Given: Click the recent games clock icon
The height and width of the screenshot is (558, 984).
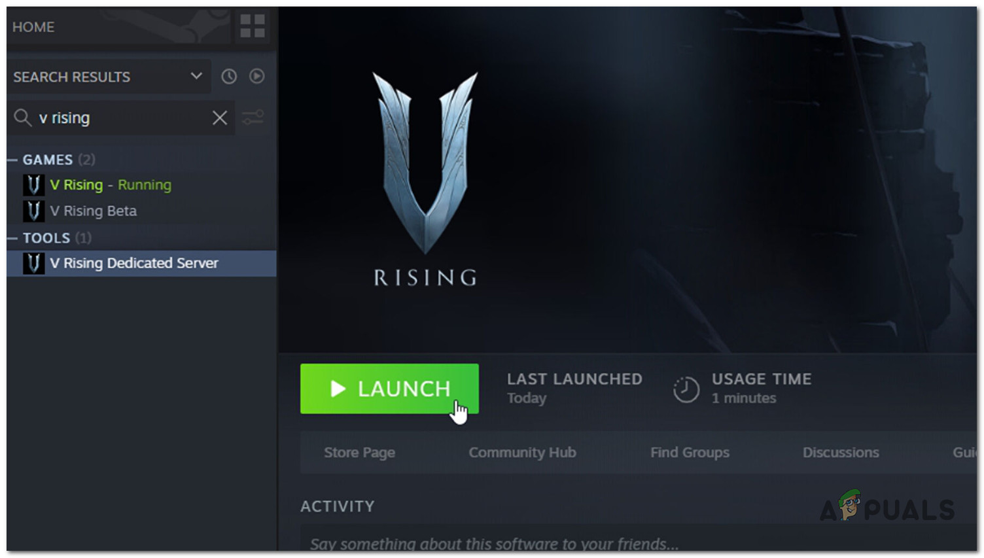Looking at the screenshot, I should (228, 77).
